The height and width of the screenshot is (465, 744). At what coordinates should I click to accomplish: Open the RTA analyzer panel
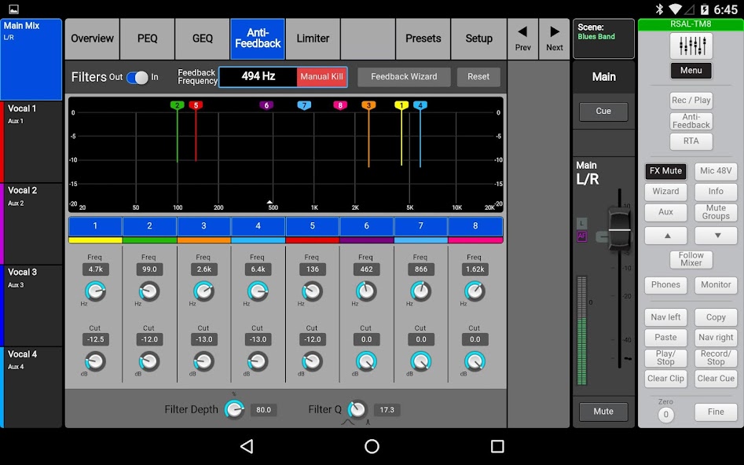coord(691,141)
